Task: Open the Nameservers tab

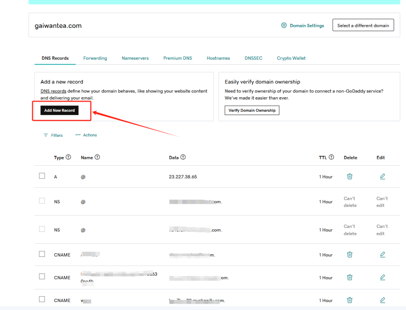Action: [135, 58]
